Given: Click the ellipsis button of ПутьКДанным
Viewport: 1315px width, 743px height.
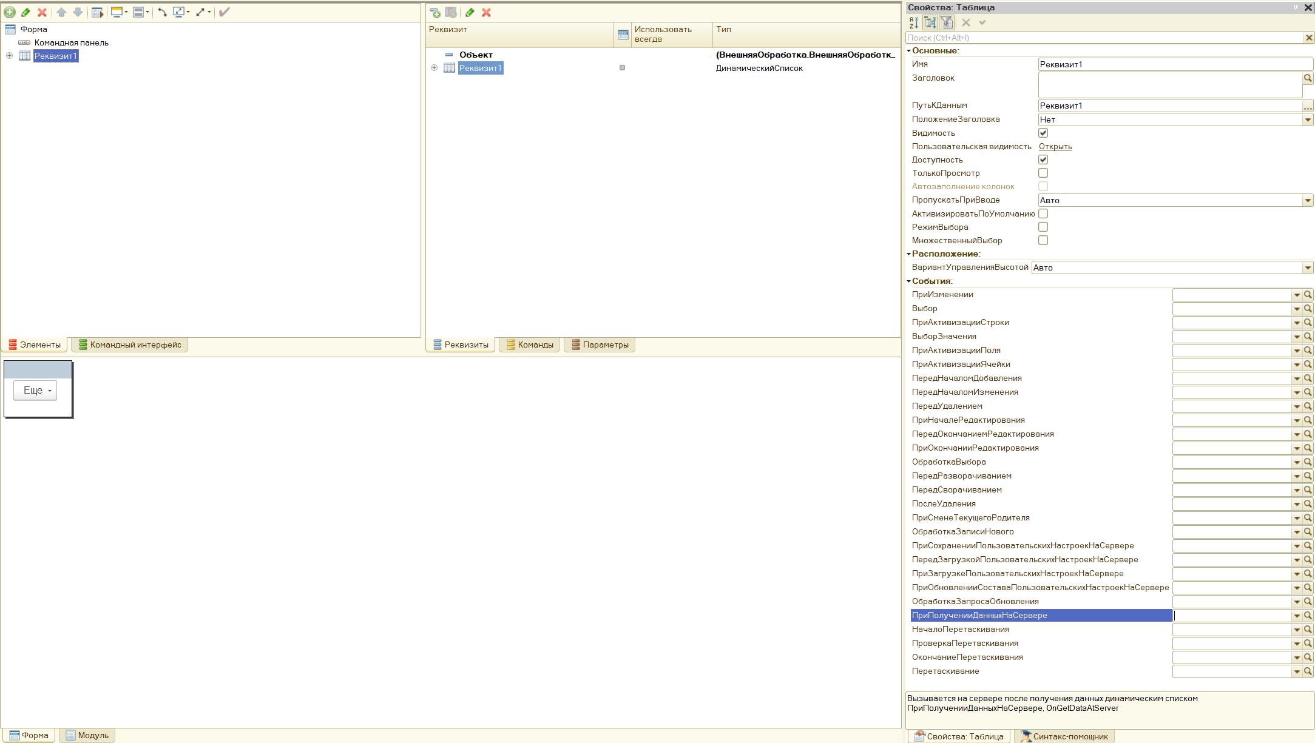Looking at the screenshot, I should coord(1308,106).
